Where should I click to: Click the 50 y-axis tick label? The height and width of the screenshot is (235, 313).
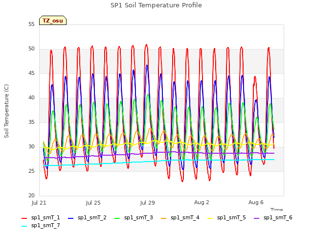point(31,49)
